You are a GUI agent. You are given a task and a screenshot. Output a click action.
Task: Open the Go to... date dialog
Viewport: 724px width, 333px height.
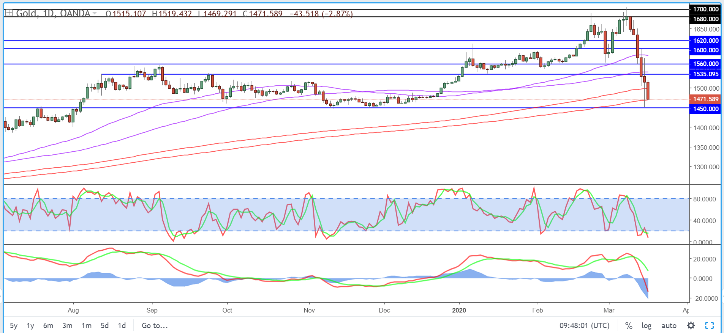tap(155, 325)
